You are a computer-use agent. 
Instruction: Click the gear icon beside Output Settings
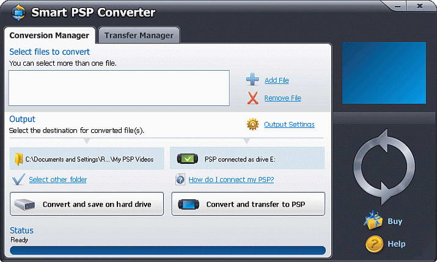[252, 124]
